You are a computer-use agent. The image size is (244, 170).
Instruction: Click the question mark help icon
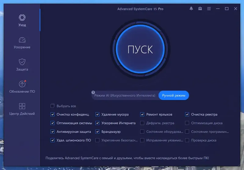93,92
